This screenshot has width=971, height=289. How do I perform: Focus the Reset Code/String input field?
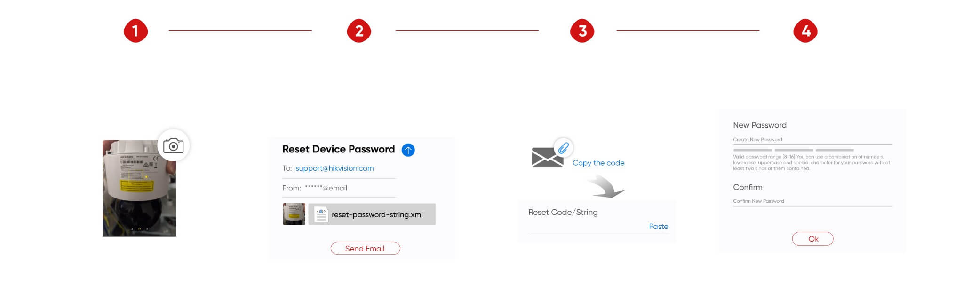(x=583, y=227)
